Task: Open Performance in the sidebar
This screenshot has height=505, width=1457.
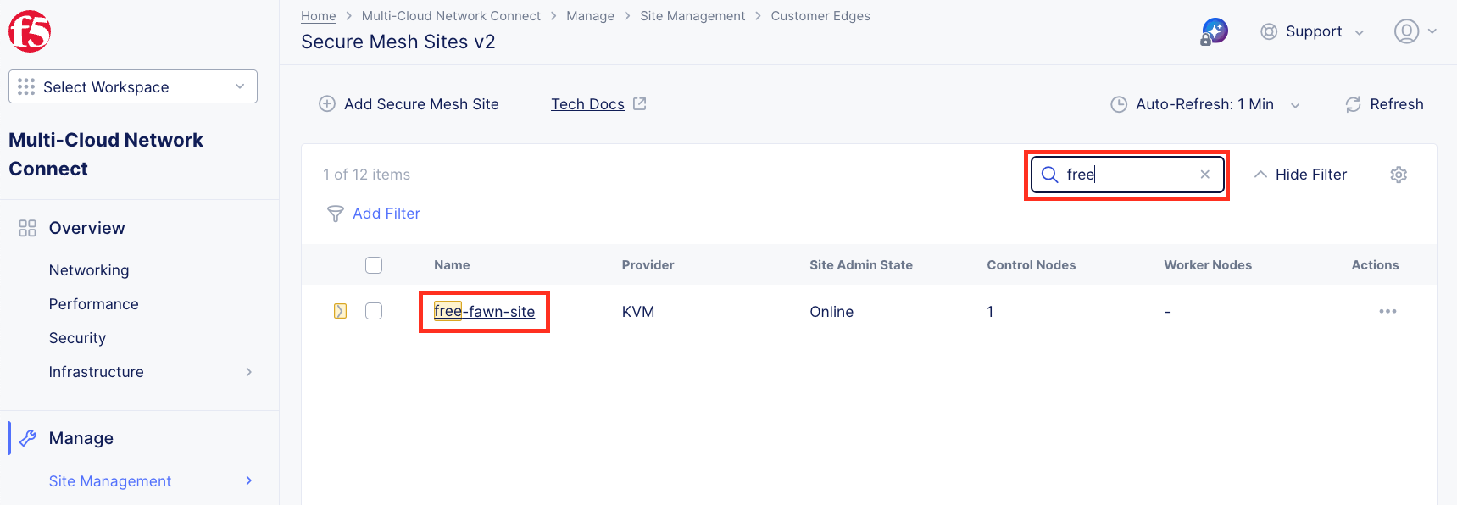Action: pos(94,304)
